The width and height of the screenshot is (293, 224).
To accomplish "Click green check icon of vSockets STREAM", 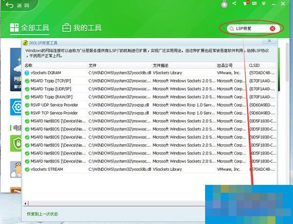I will click(27, 169).
